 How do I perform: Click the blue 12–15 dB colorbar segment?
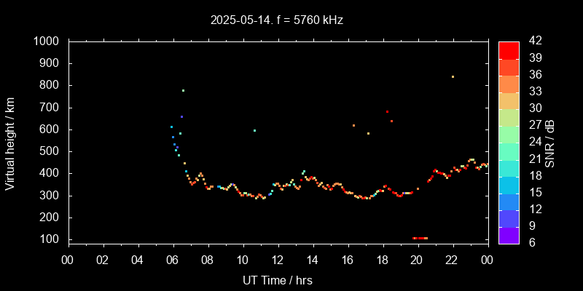509,202
